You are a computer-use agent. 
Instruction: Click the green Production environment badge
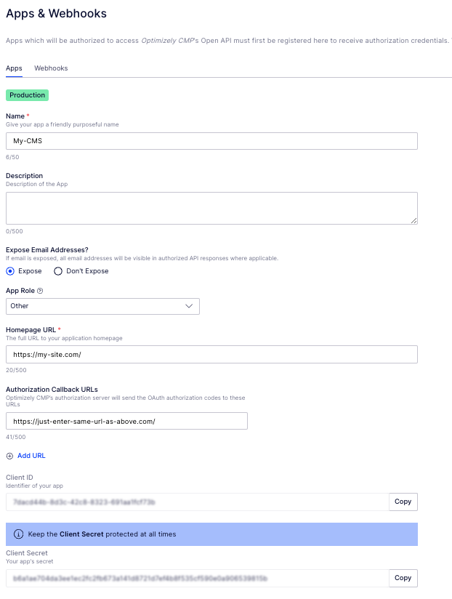click(27, 95)
